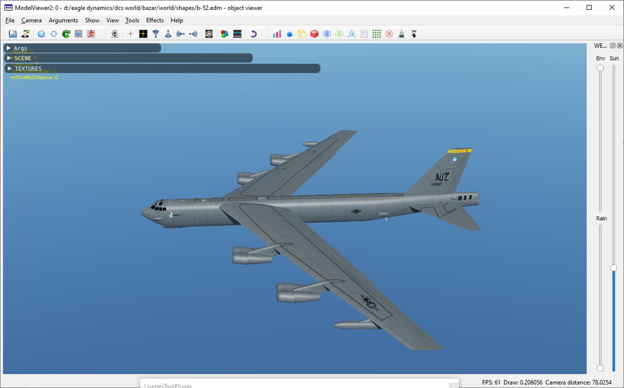Image resolution: width=624 pixels, height=388 pixels.
Task: Open the Effects menu
Action: pyautogui.click(x=155, y=21)
